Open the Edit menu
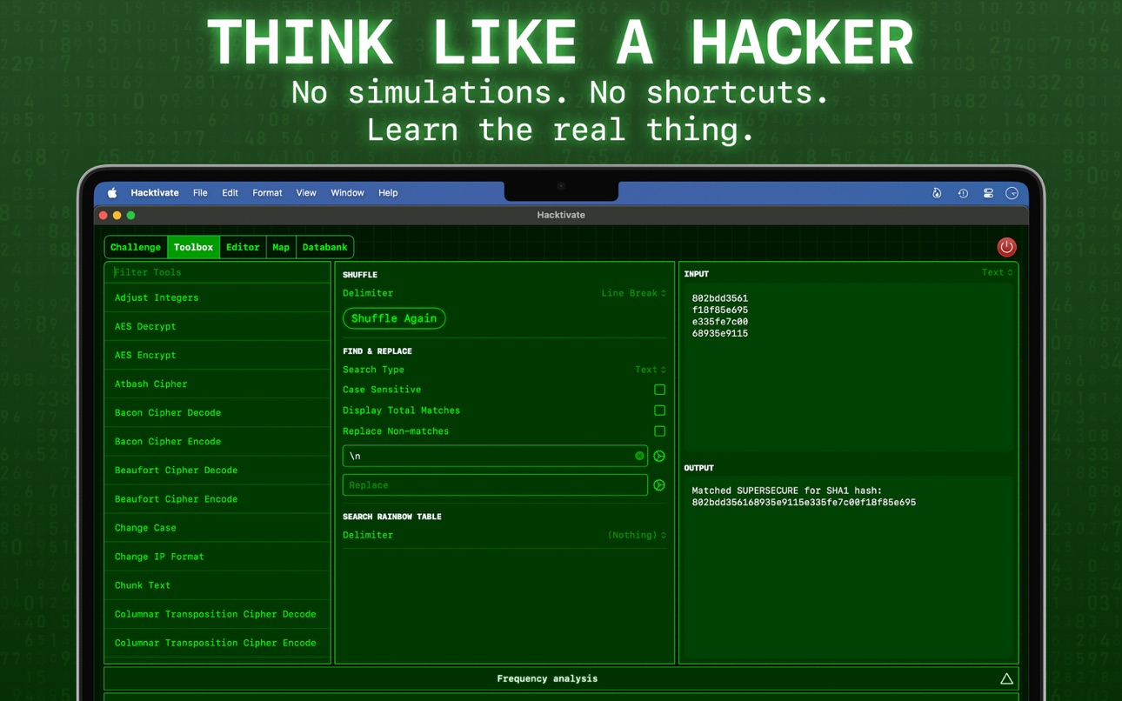The height and width of the screenshot is (701, 1122). 230,193
